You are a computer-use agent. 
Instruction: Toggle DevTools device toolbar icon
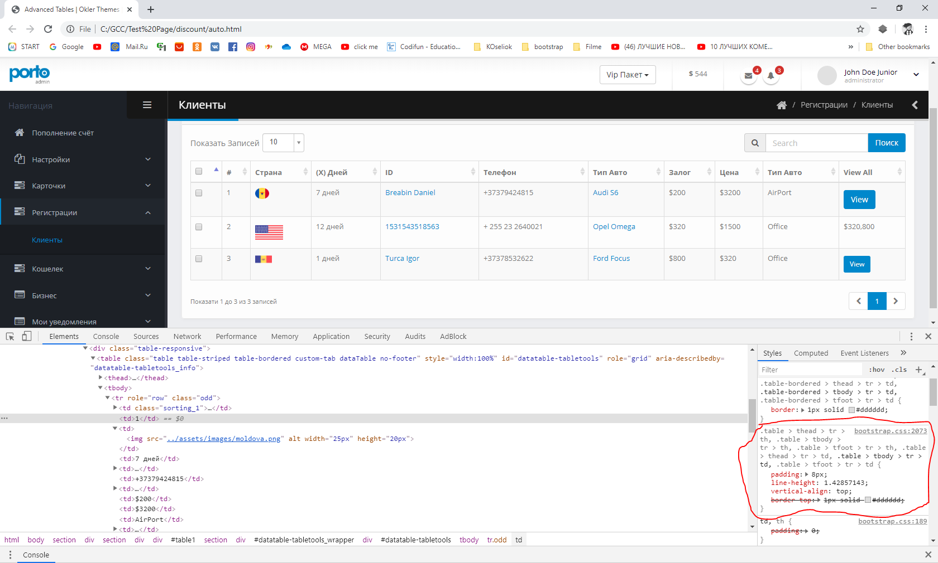pos(26,336)
